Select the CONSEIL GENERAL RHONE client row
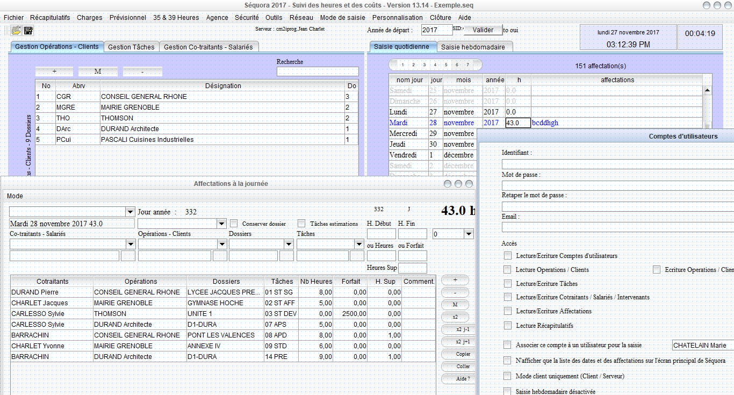Screen dimensions: 734x395 197,97
